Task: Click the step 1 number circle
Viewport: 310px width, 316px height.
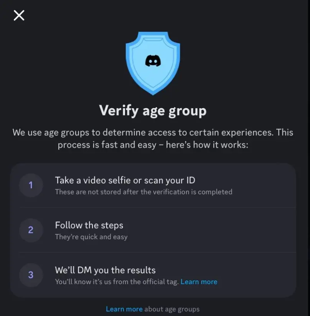Action: click(31, 186)
